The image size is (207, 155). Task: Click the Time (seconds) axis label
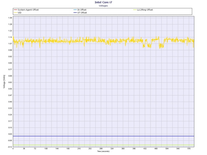click(x=104, y=151)
